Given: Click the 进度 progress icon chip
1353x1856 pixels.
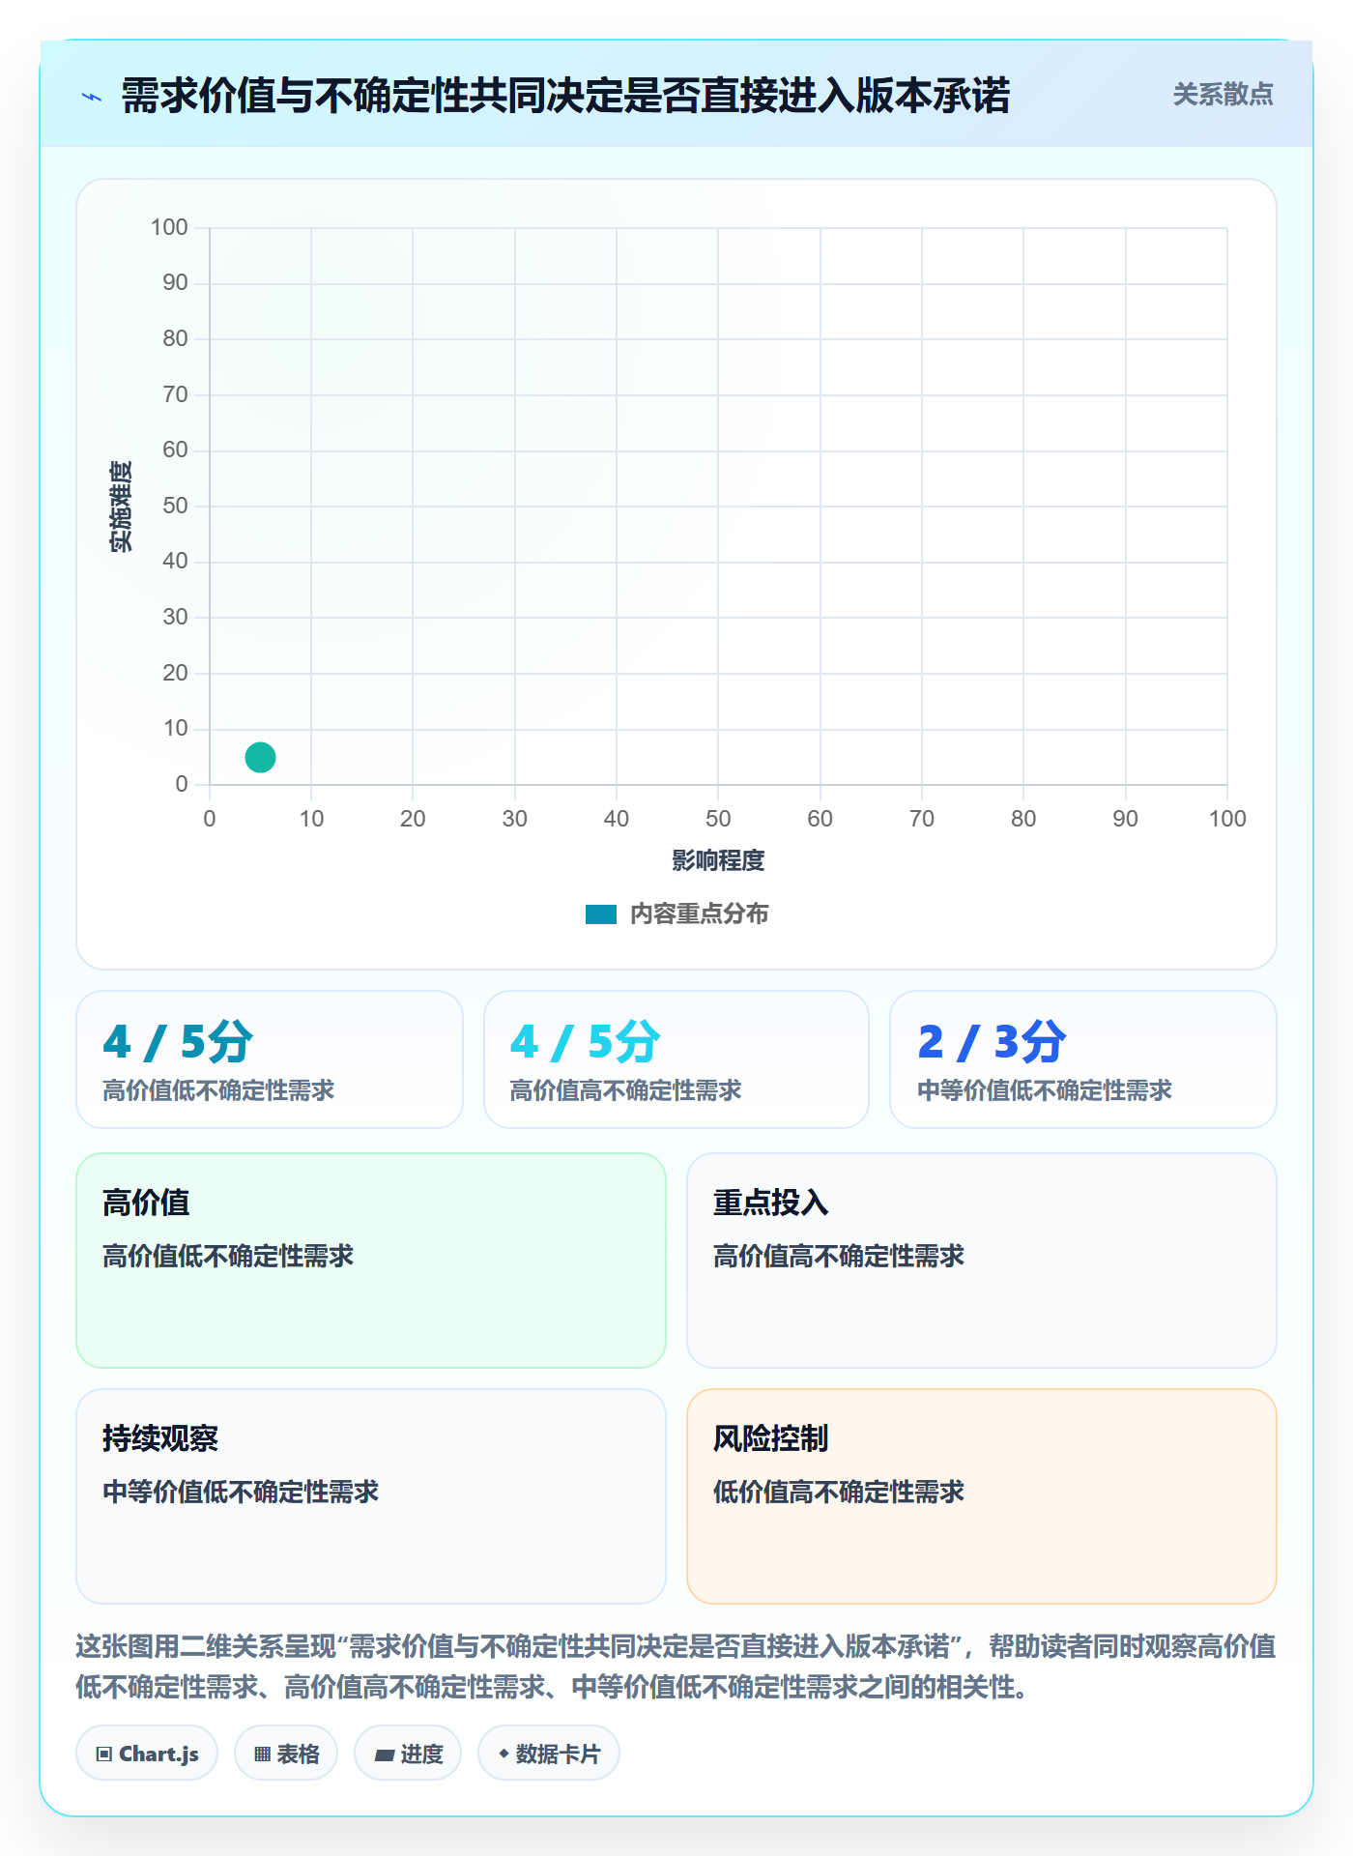Looking at the screenshot, I should 408,1754.
